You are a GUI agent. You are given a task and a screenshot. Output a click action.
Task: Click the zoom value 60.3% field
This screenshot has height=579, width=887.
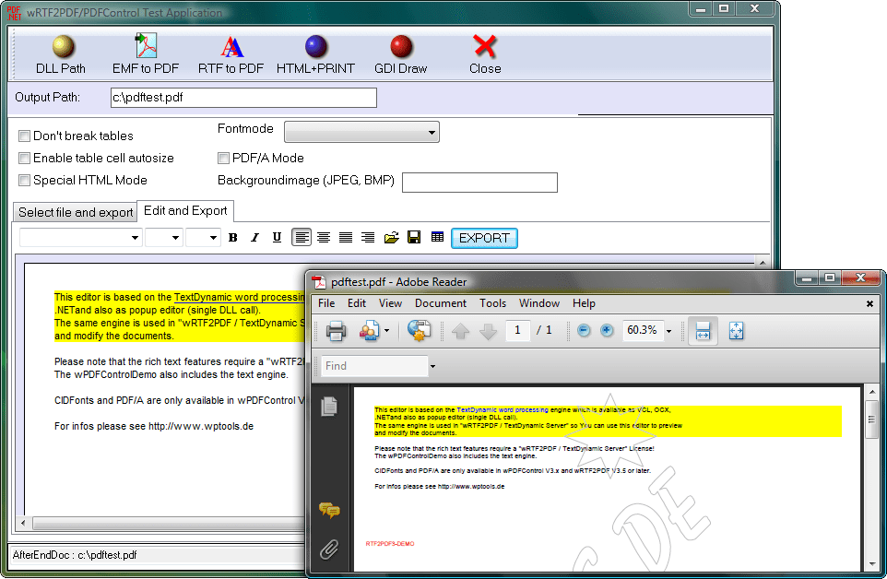click(x=643, y=330)
